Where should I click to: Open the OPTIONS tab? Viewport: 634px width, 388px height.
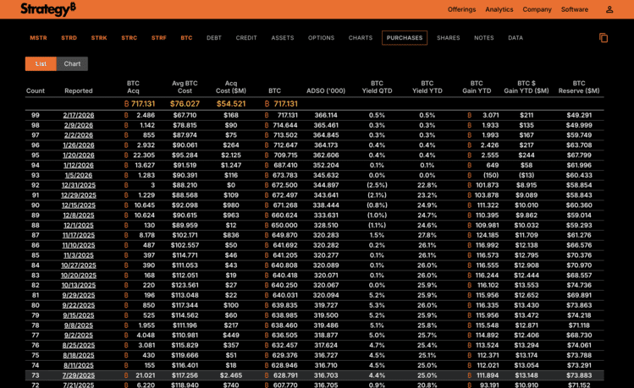click(321, 38)
